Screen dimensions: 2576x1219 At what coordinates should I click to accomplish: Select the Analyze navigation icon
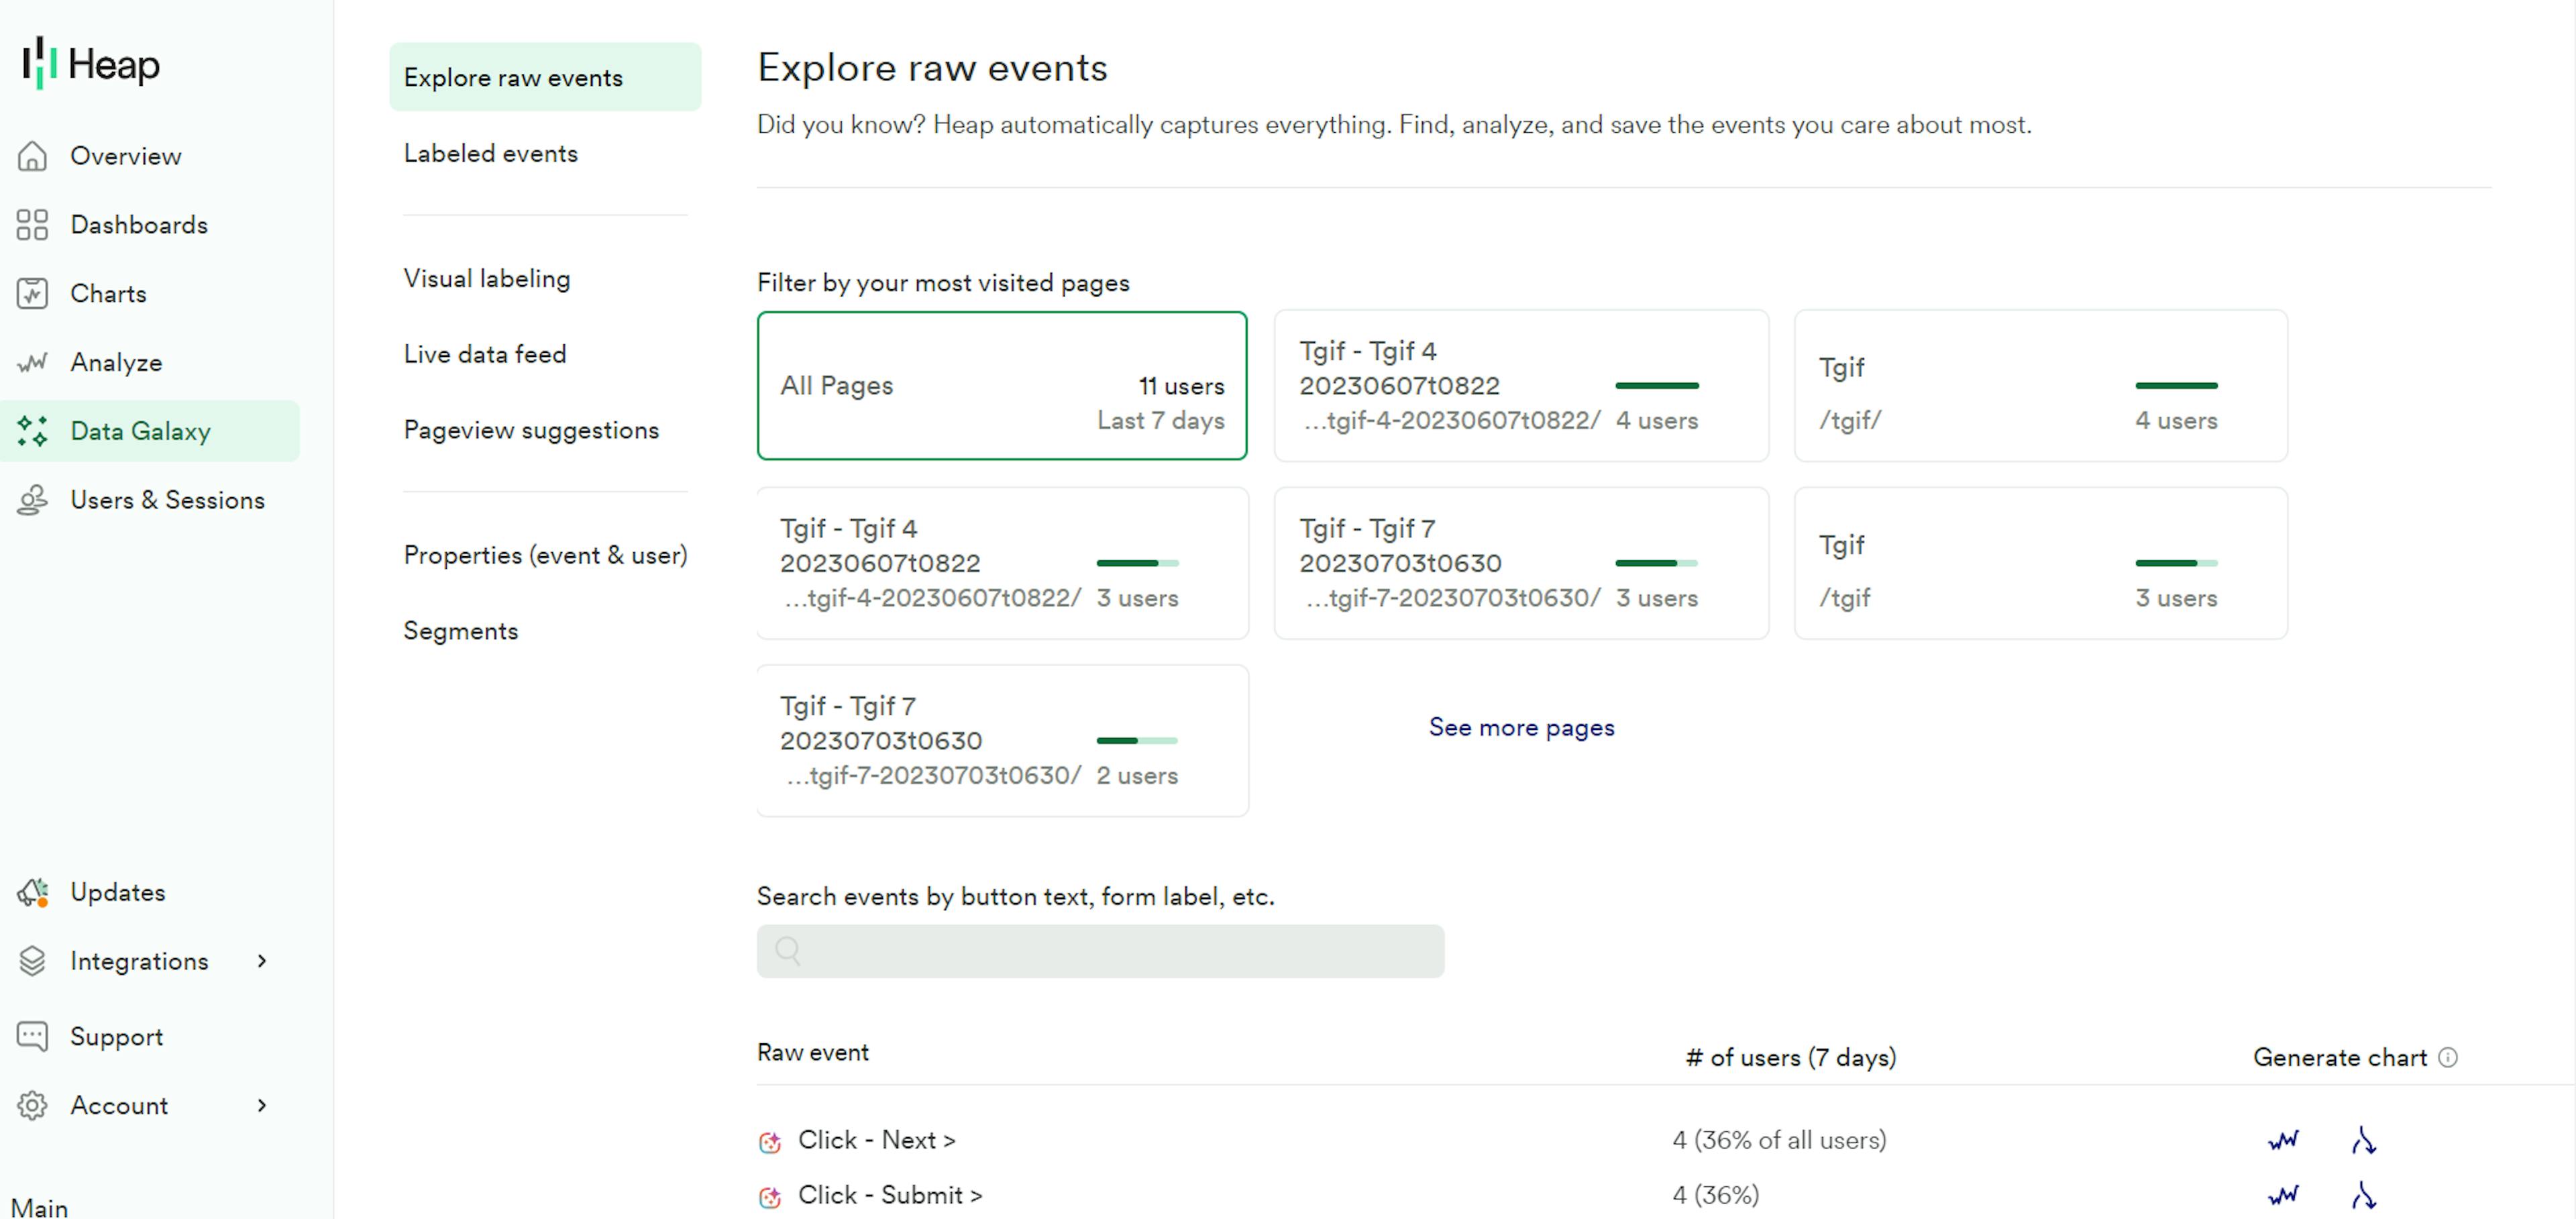click(36, 362)
